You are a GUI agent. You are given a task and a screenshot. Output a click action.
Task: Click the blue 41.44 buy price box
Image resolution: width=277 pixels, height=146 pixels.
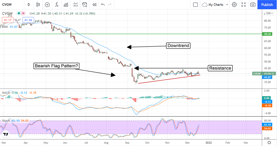pyautogui.click(x=28, y=20)
